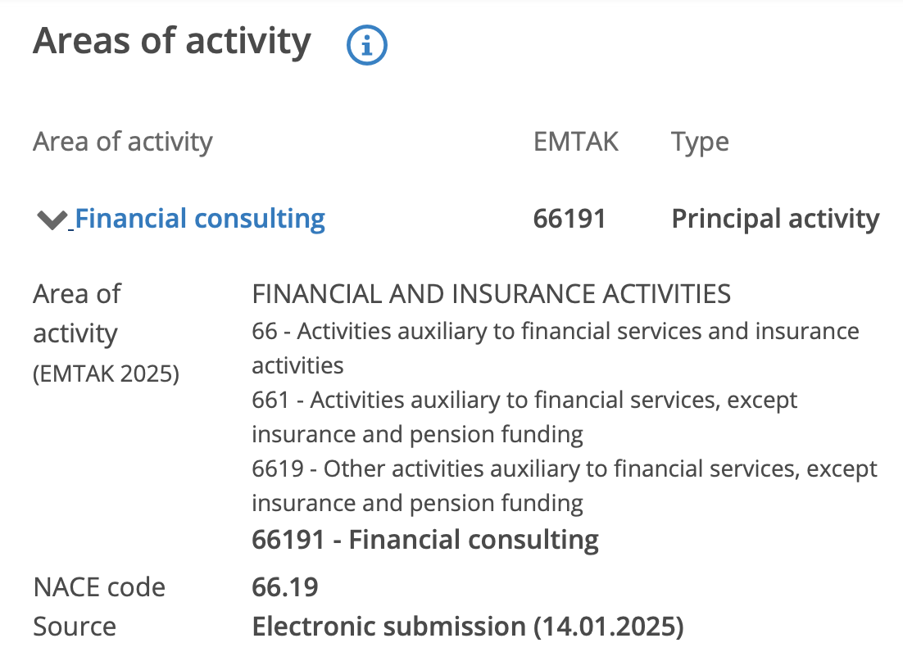Click the Areas of activity heading
The image size is (903, 670).
pyautogui.click(x=172, y=41)
